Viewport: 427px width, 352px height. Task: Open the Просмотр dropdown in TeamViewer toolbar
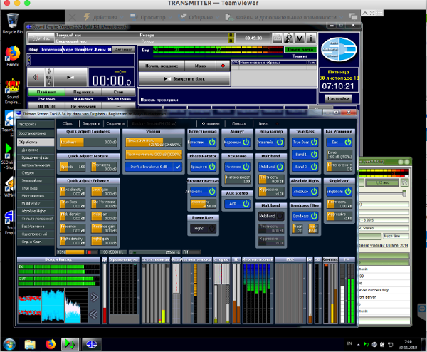(x=152, y=17)
